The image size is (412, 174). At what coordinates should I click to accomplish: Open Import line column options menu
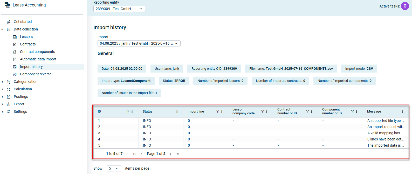coord(222,111)
